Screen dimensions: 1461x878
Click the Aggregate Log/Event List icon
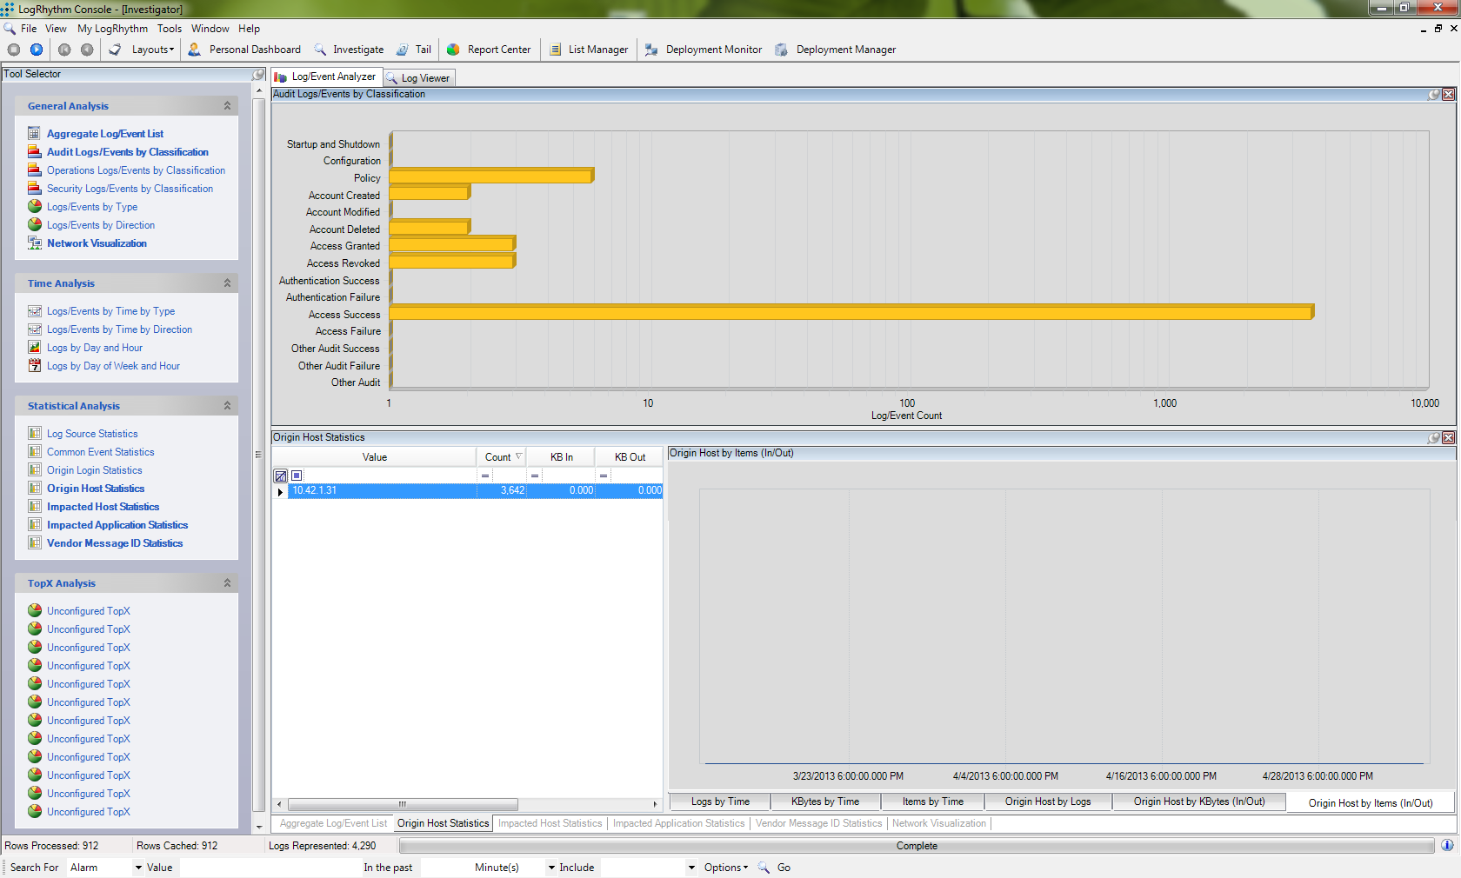point(35,133)
